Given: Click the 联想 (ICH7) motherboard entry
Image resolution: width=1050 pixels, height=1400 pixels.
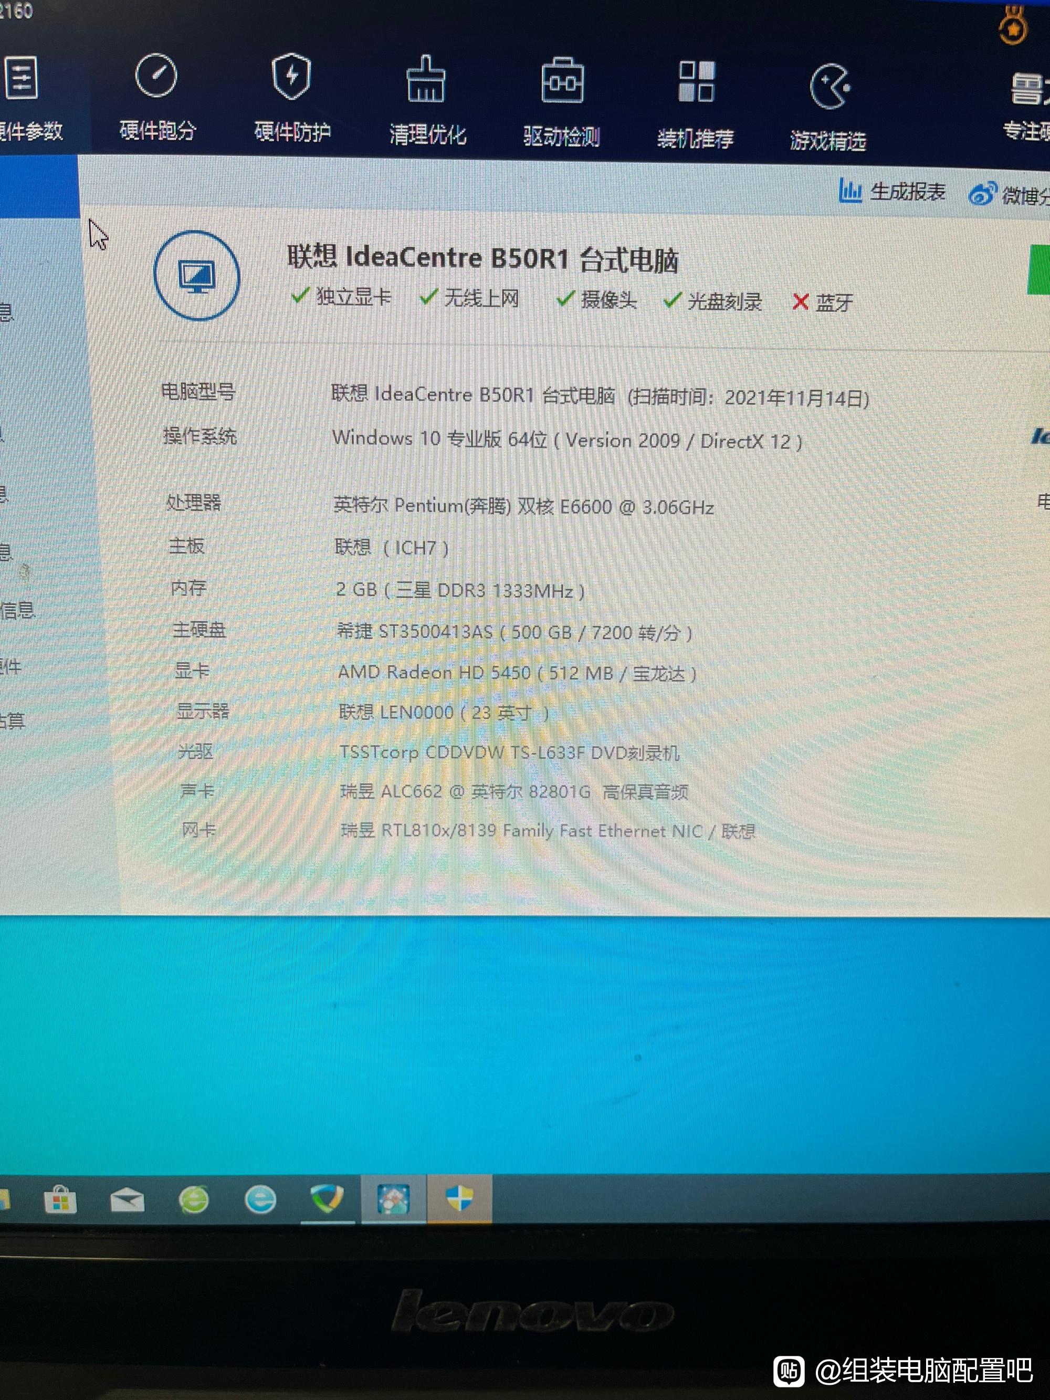Looking at the screenshot, I should [x=392, y=548].
